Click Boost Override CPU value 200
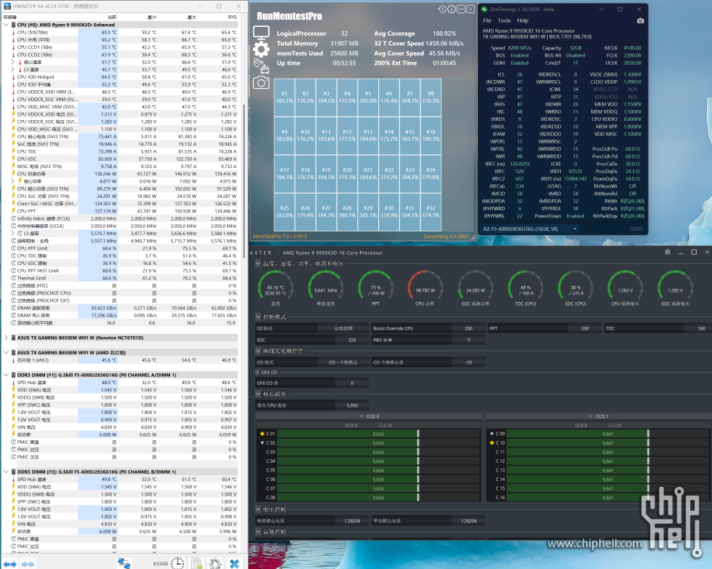 click(x=468, y=328)
